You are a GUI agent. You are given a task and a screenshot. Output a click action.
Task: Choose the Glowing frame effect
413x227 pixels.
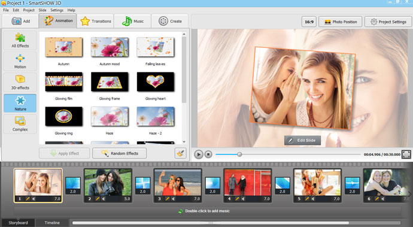[x=110, y=81]
